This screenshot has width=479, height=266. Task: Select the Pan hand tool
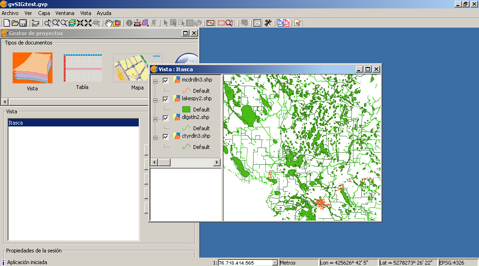coord(108,23)
